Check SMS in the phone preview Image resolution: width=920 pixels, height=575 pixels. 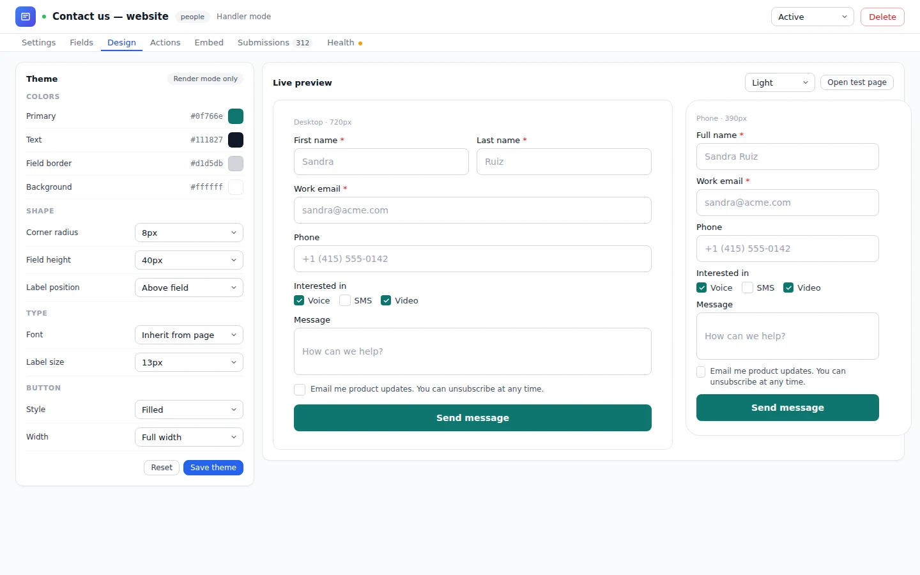tap(747, 287)
